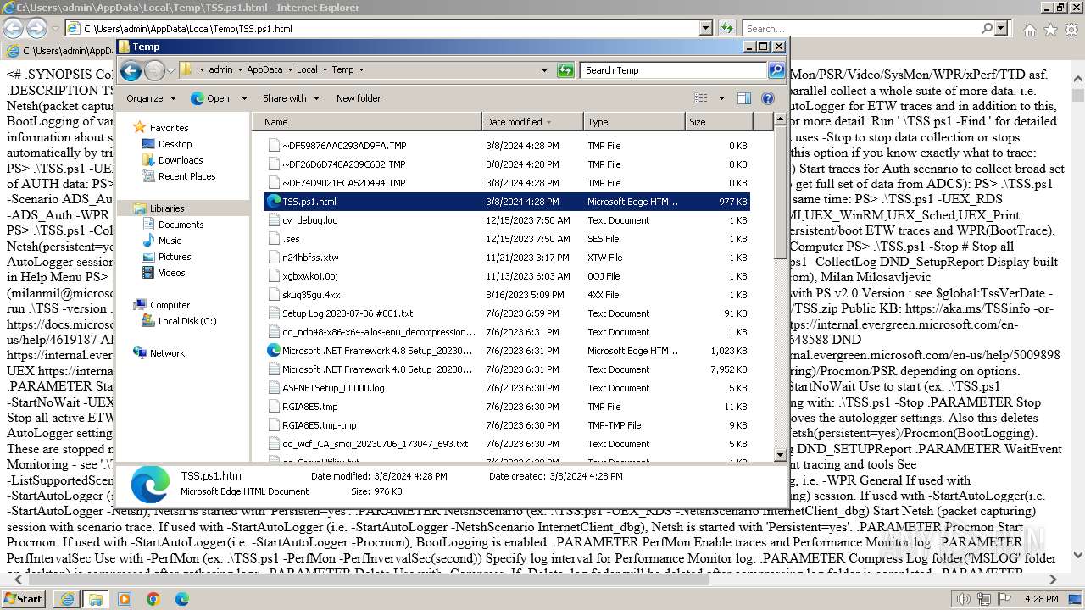Click the file list scroll up arrow
This screenshot has width=1085, height=610.
(781, 121)
